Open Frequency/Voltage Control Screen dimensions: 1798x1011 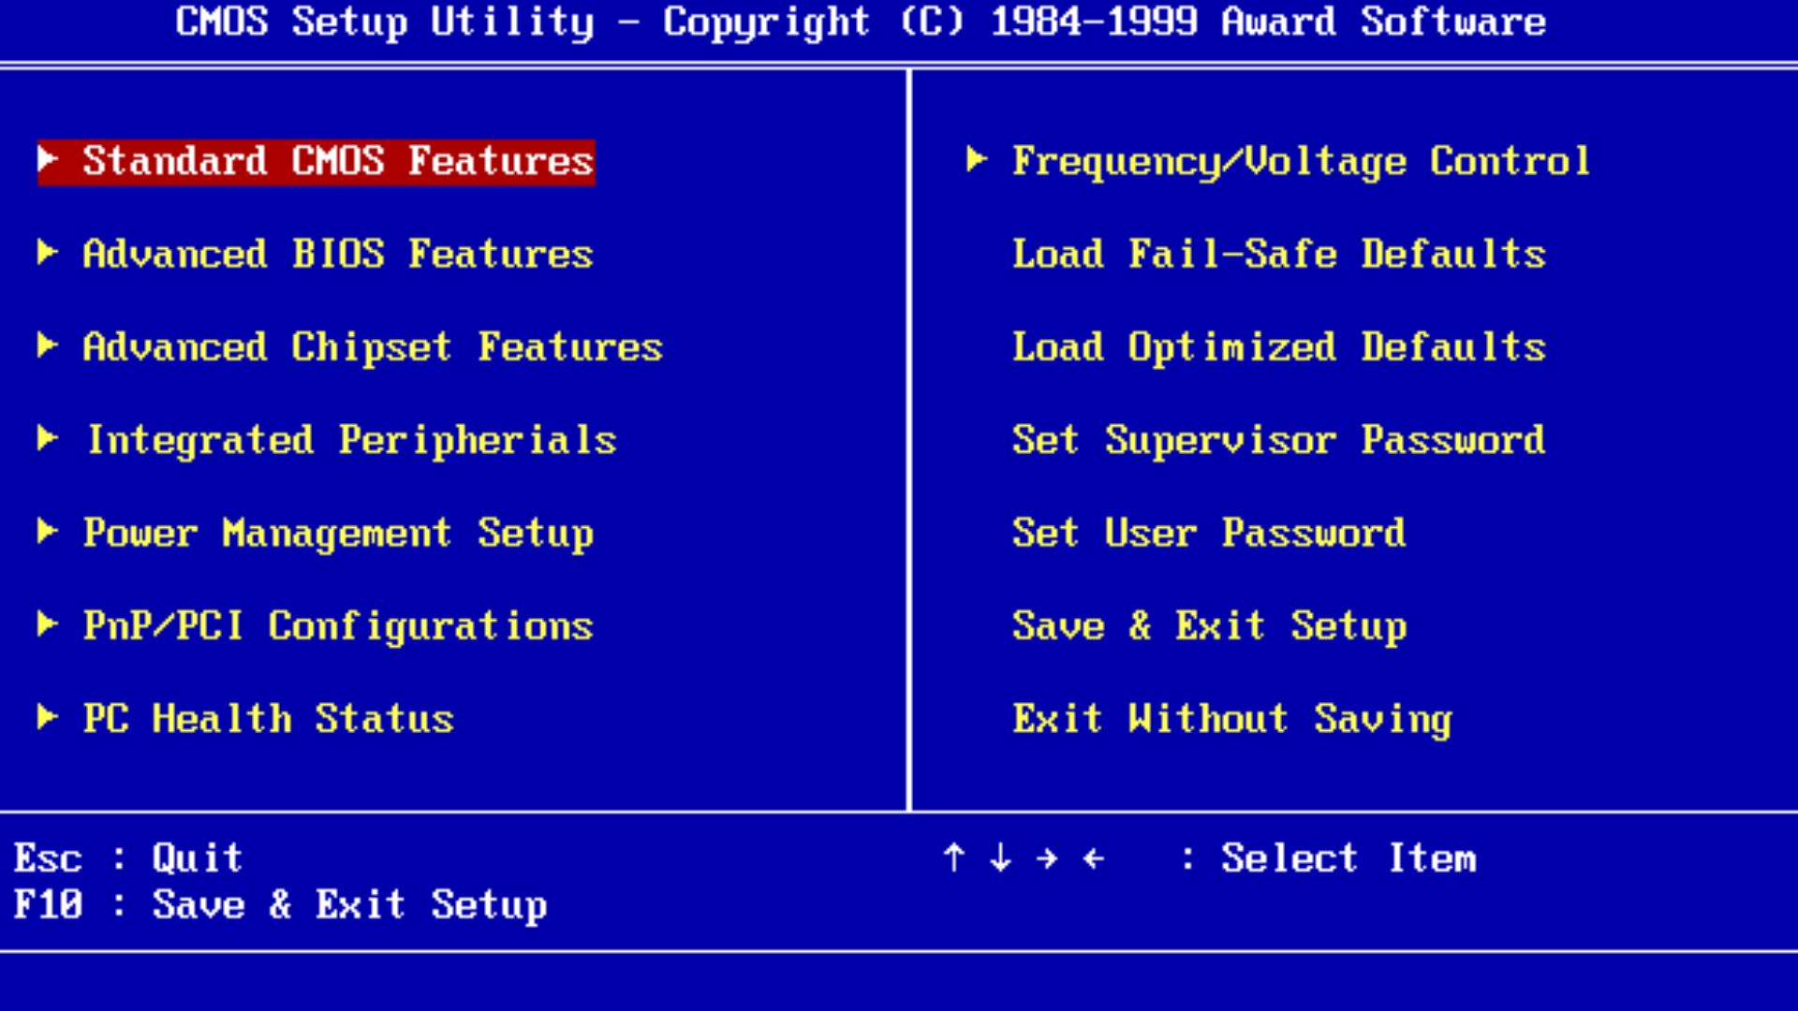pos(1300,161)
